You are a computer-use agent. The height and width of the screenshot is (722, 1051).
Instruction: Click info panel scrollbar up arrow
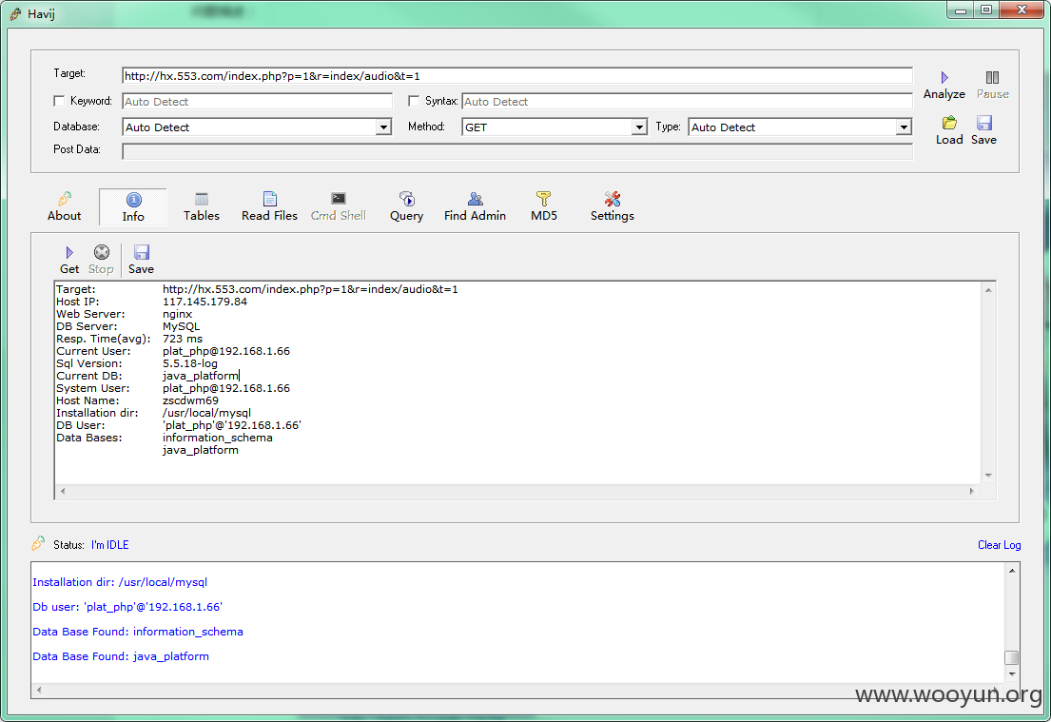(988, 289)
